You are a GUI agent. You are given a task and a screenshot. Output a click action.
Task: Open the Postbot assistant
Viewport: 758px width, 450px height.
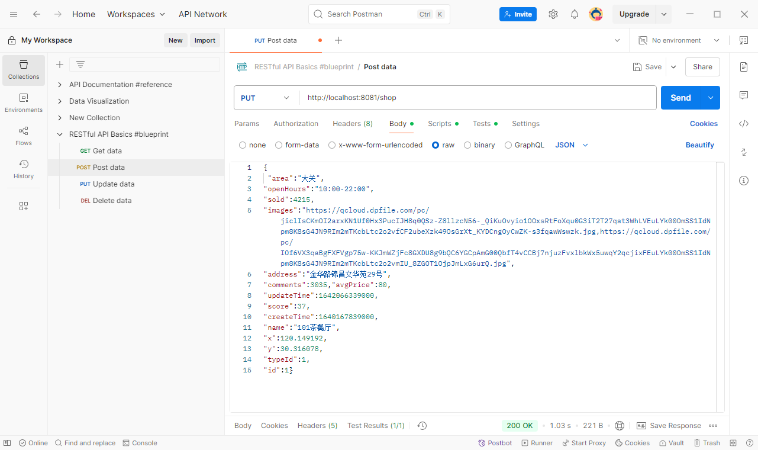(495, 443)
